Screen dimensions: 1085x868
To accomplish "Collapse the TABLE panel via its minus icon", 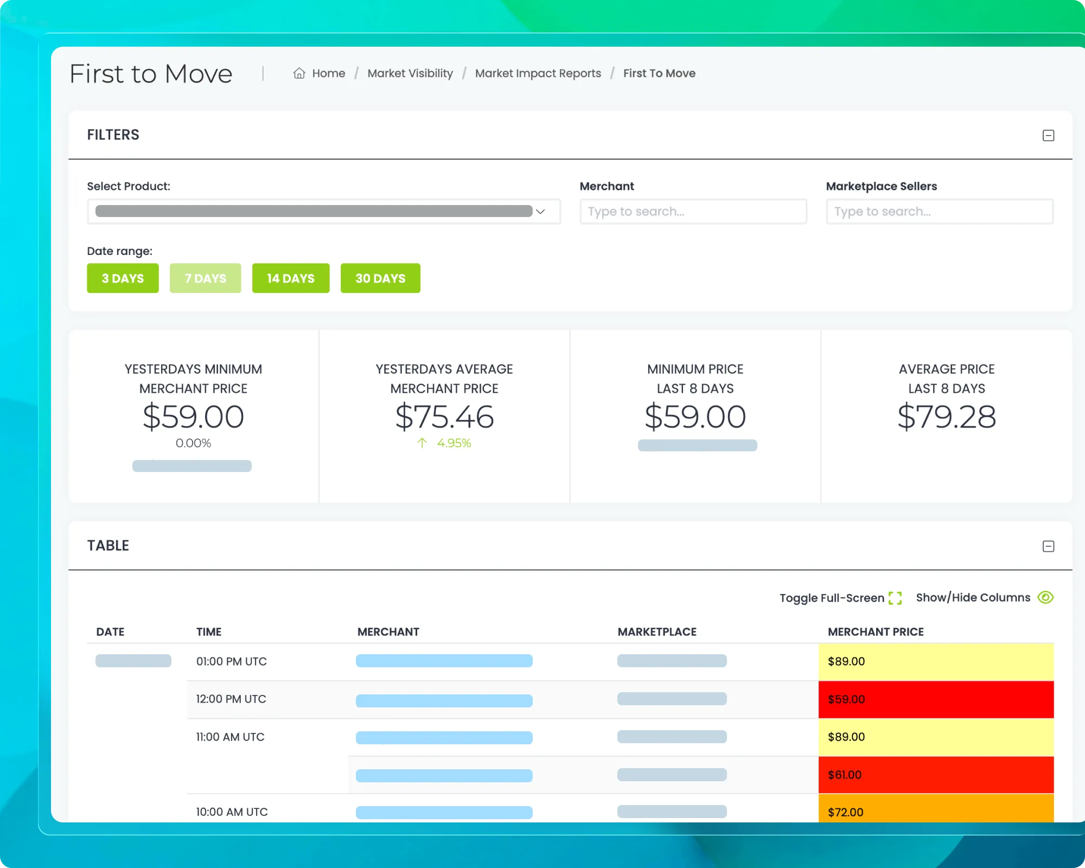I will 1049,546.
